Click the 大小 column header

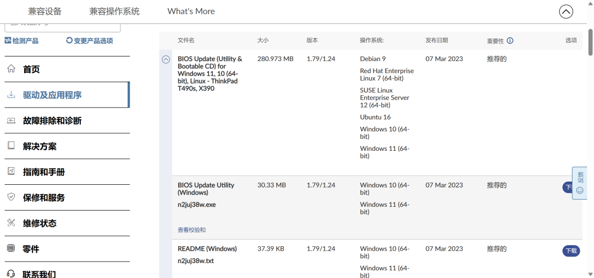click(263, 41)
